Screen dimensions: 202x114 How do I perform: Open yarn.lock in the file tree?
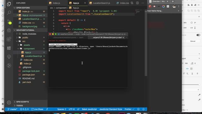[30, 82]
